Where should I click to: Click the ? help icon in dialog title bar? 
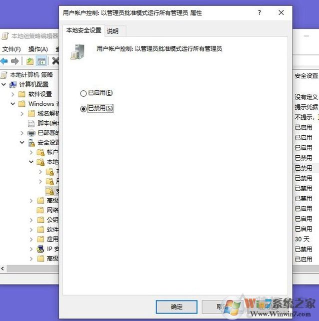[x=259, y=12]
